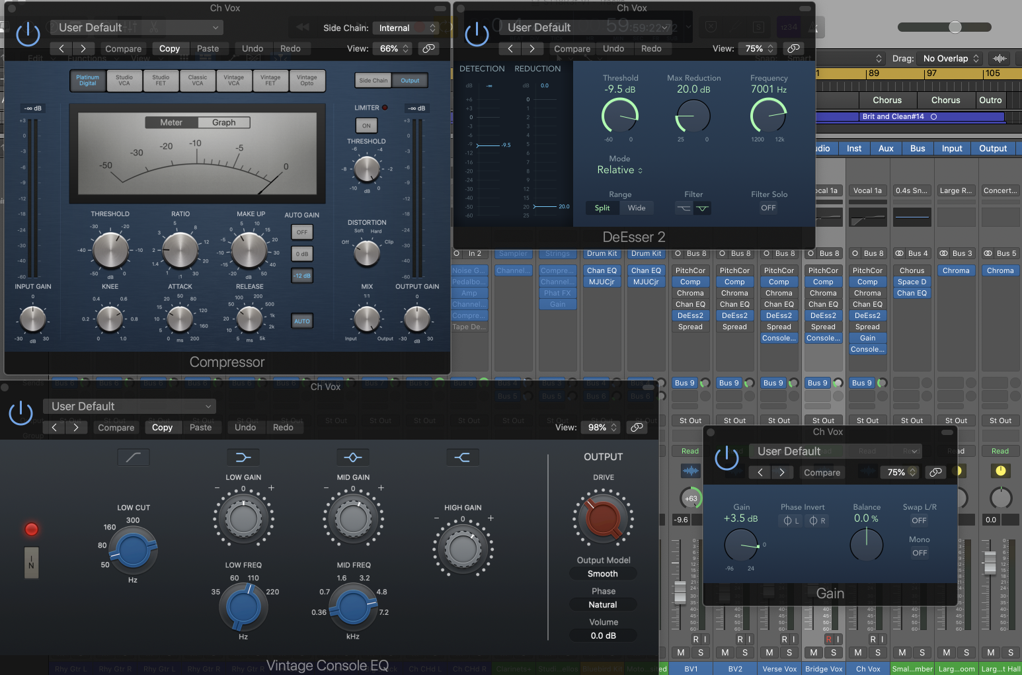Click Redo in Vintage Console EQ header
Screen dimensions: 1022x675
coord(283,427)
